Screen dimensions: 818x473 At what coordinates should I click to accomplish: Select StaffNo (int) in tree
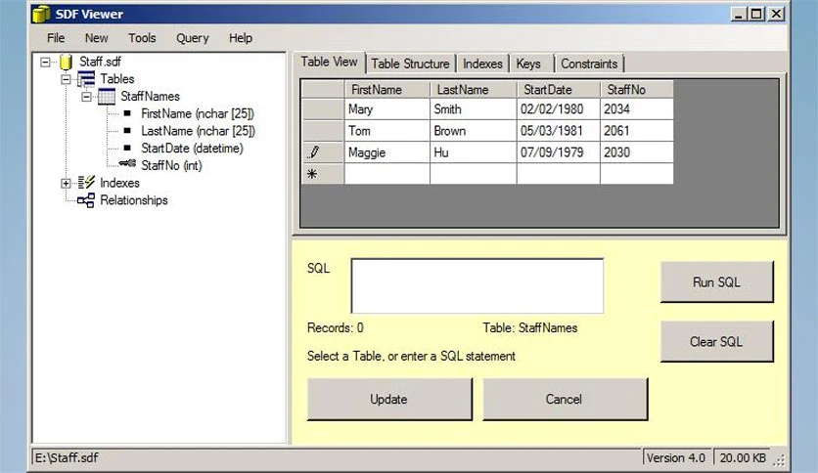tap(171, 165)
